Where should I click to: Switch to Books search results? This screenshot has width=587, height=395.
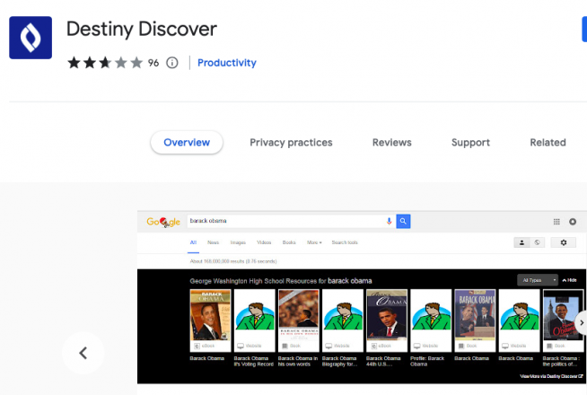289,242
